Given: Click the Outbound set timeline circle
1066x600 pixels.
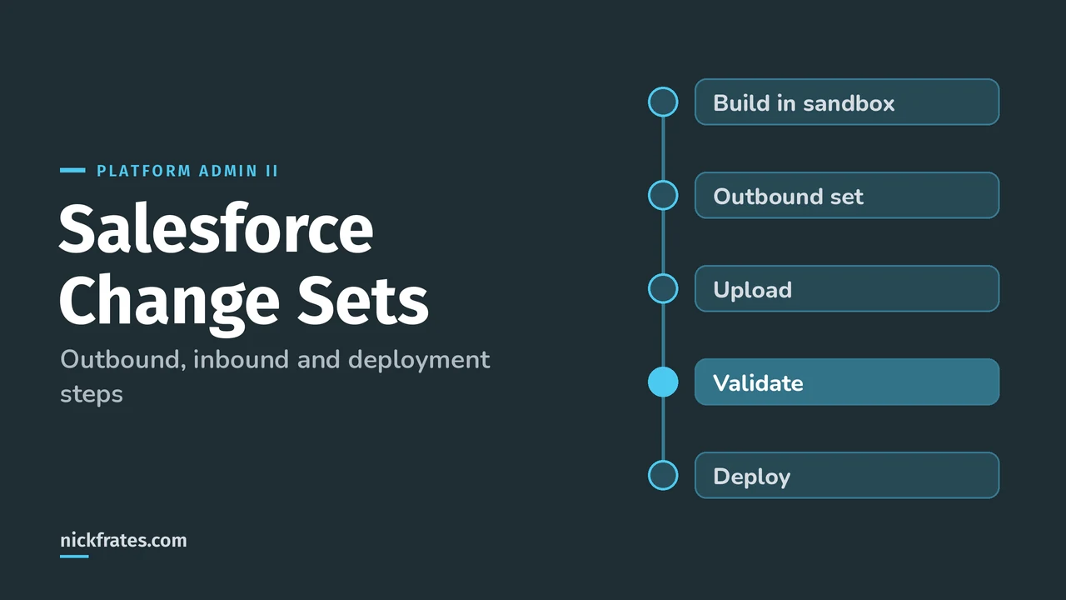Looking at the screenshot, I should tap(663, 195).
